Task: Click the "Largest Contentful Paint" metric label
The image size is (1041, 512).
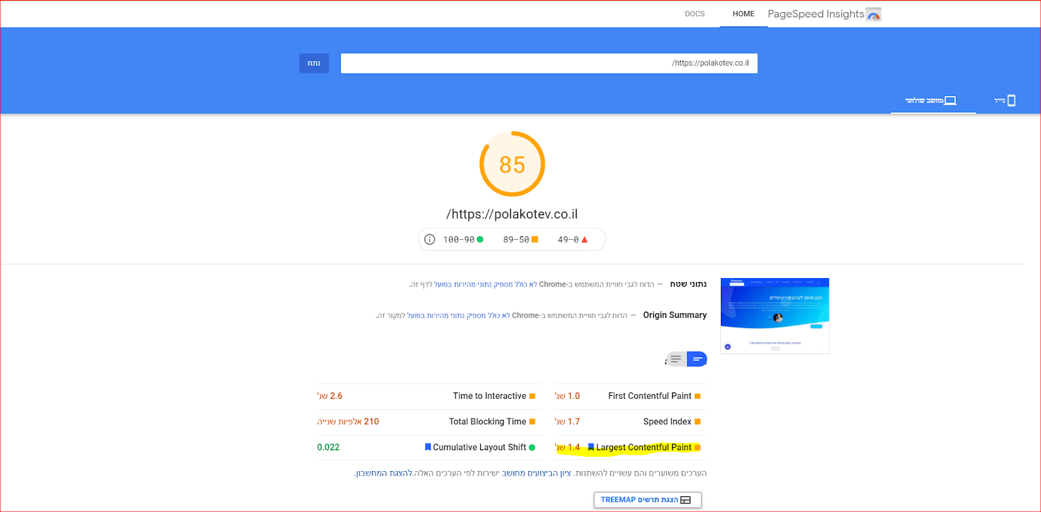Action: [x=644, y=447]
